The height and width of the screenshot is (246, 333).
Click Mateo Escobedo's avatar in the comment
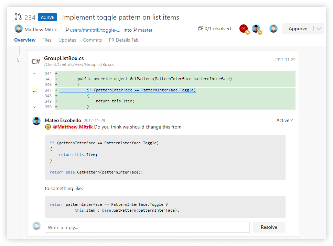pos(36,121)
